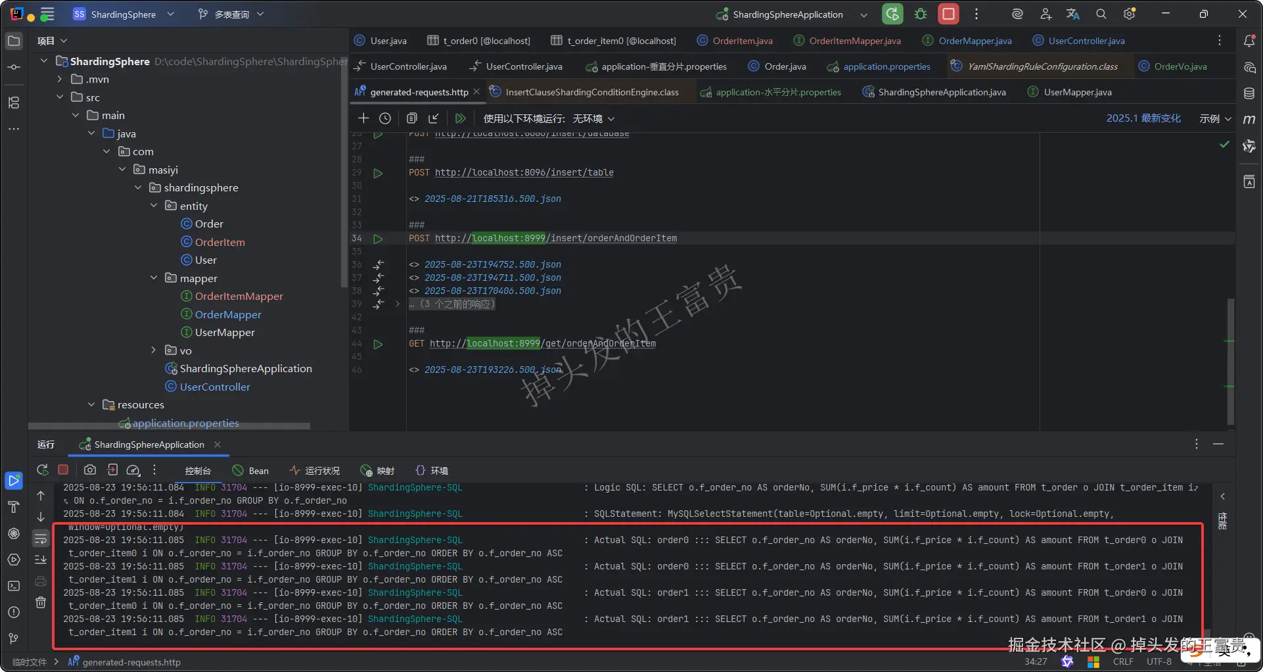Collapse the resources folder
The height and width of the screenshot is (672, 1263).
(x=91, y=404)
